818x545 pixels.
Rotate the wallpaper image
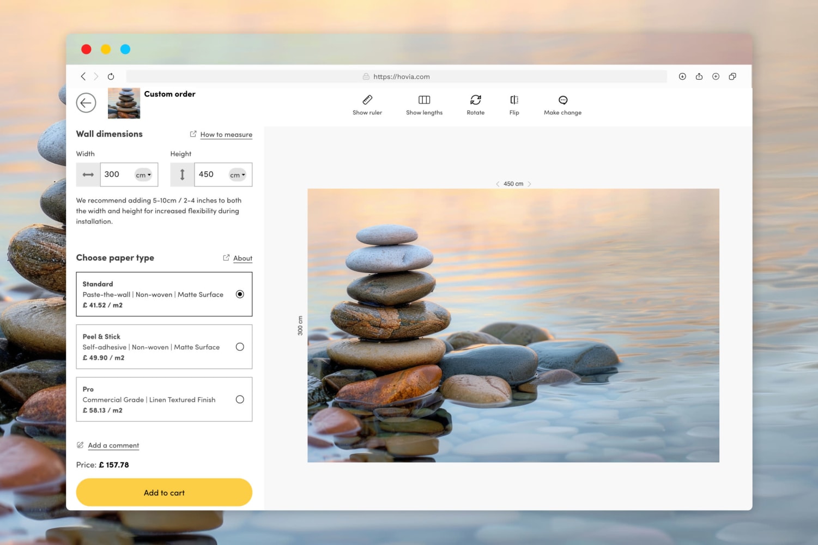click(476, 105)
